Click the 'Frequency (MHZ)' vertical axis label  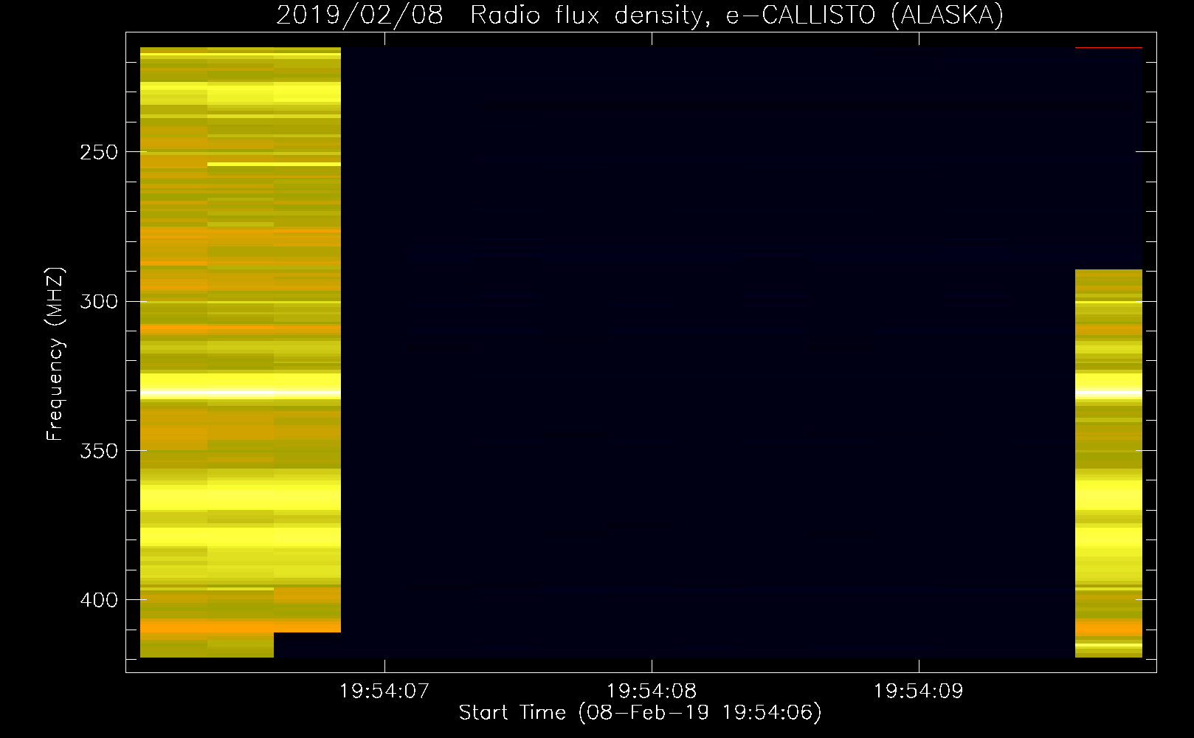tap(56, 354)
